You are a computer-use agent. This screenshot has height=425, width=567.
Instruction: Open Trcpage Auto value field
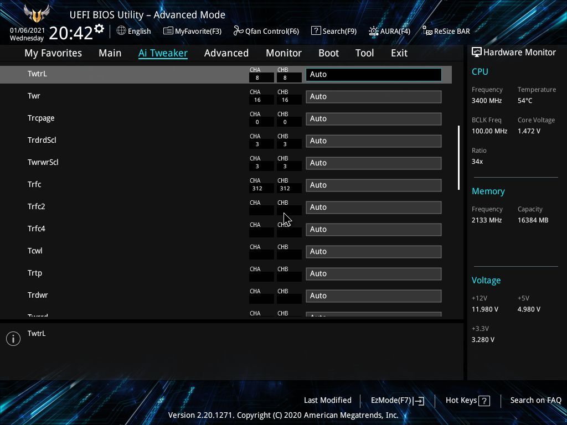(x=374, y=118)
